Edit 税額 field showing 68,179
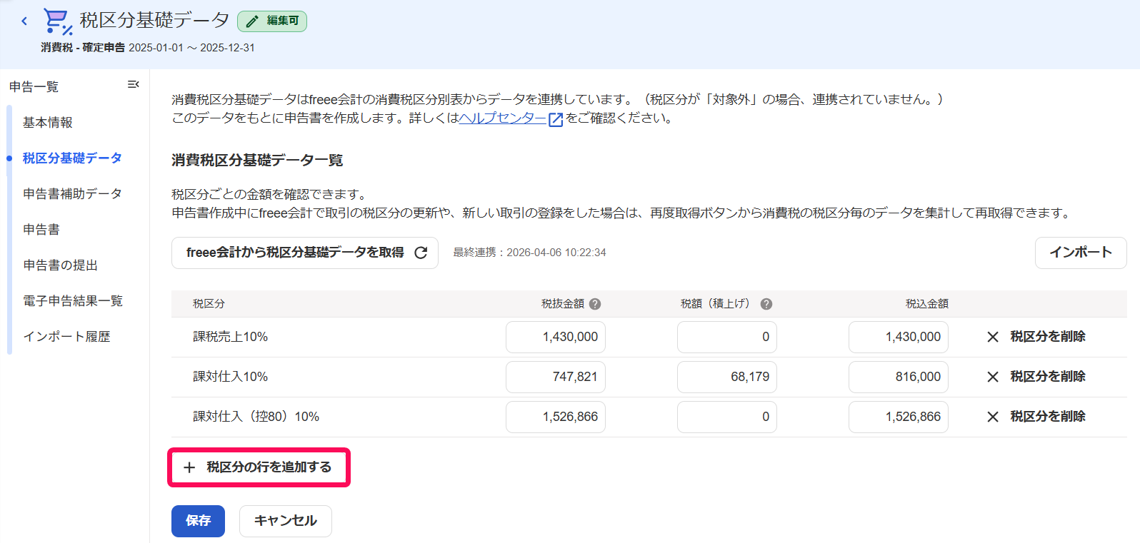Viewport: 1140px width, 543px height. (x=727, y=377)
